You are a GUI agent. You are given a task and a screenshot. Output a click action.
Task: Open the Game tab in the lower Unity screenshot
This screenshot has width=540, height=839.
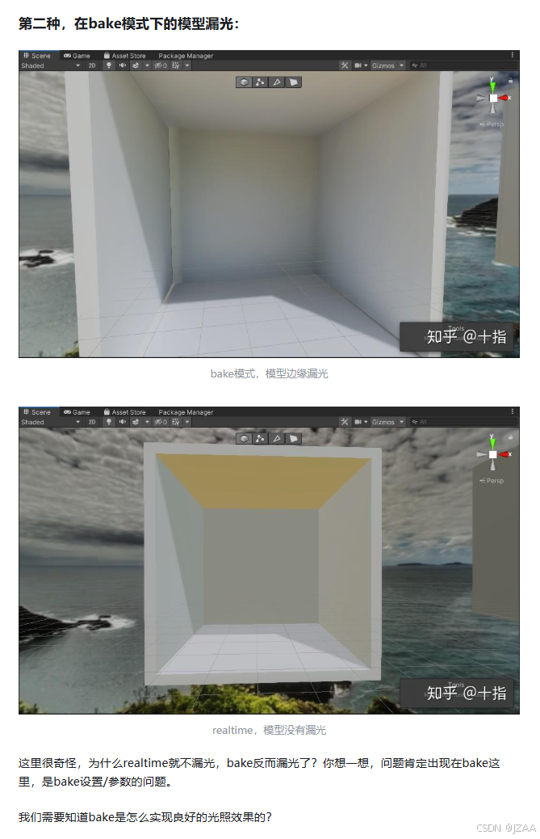point(77,412)
